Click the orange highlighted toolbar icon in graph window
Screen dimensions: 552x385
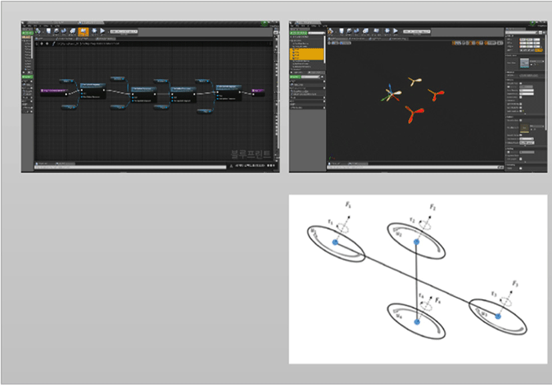coord(83,31)
